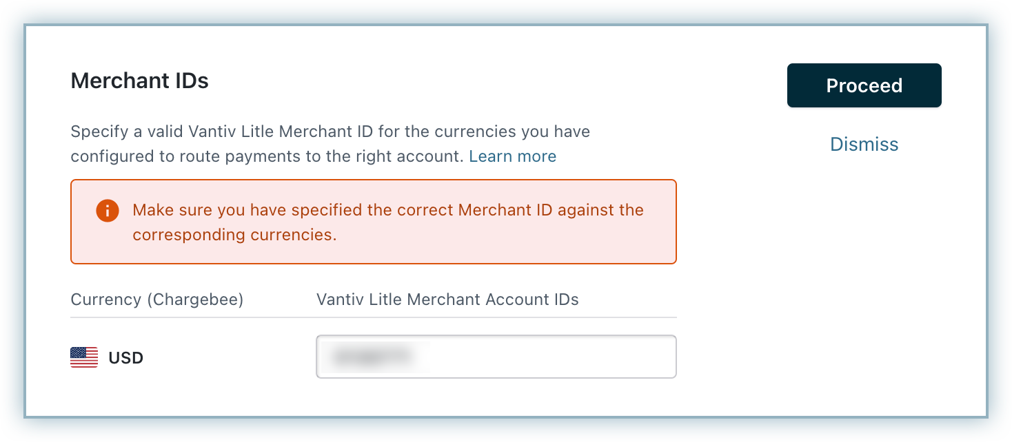Click the blank area below Dismiss

pyautogui.click(x=864, y=275)
